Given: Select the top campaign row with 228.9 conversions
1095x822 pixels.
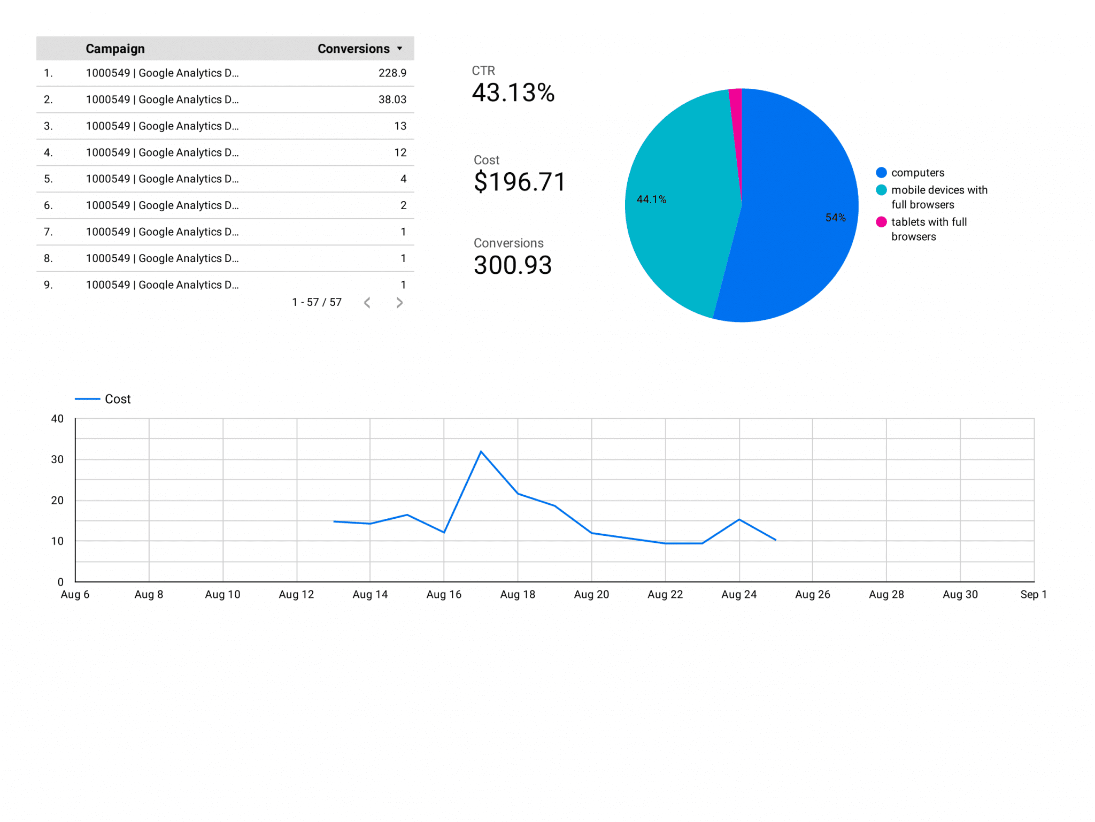Looking at the screenshot, I should 225,73.
